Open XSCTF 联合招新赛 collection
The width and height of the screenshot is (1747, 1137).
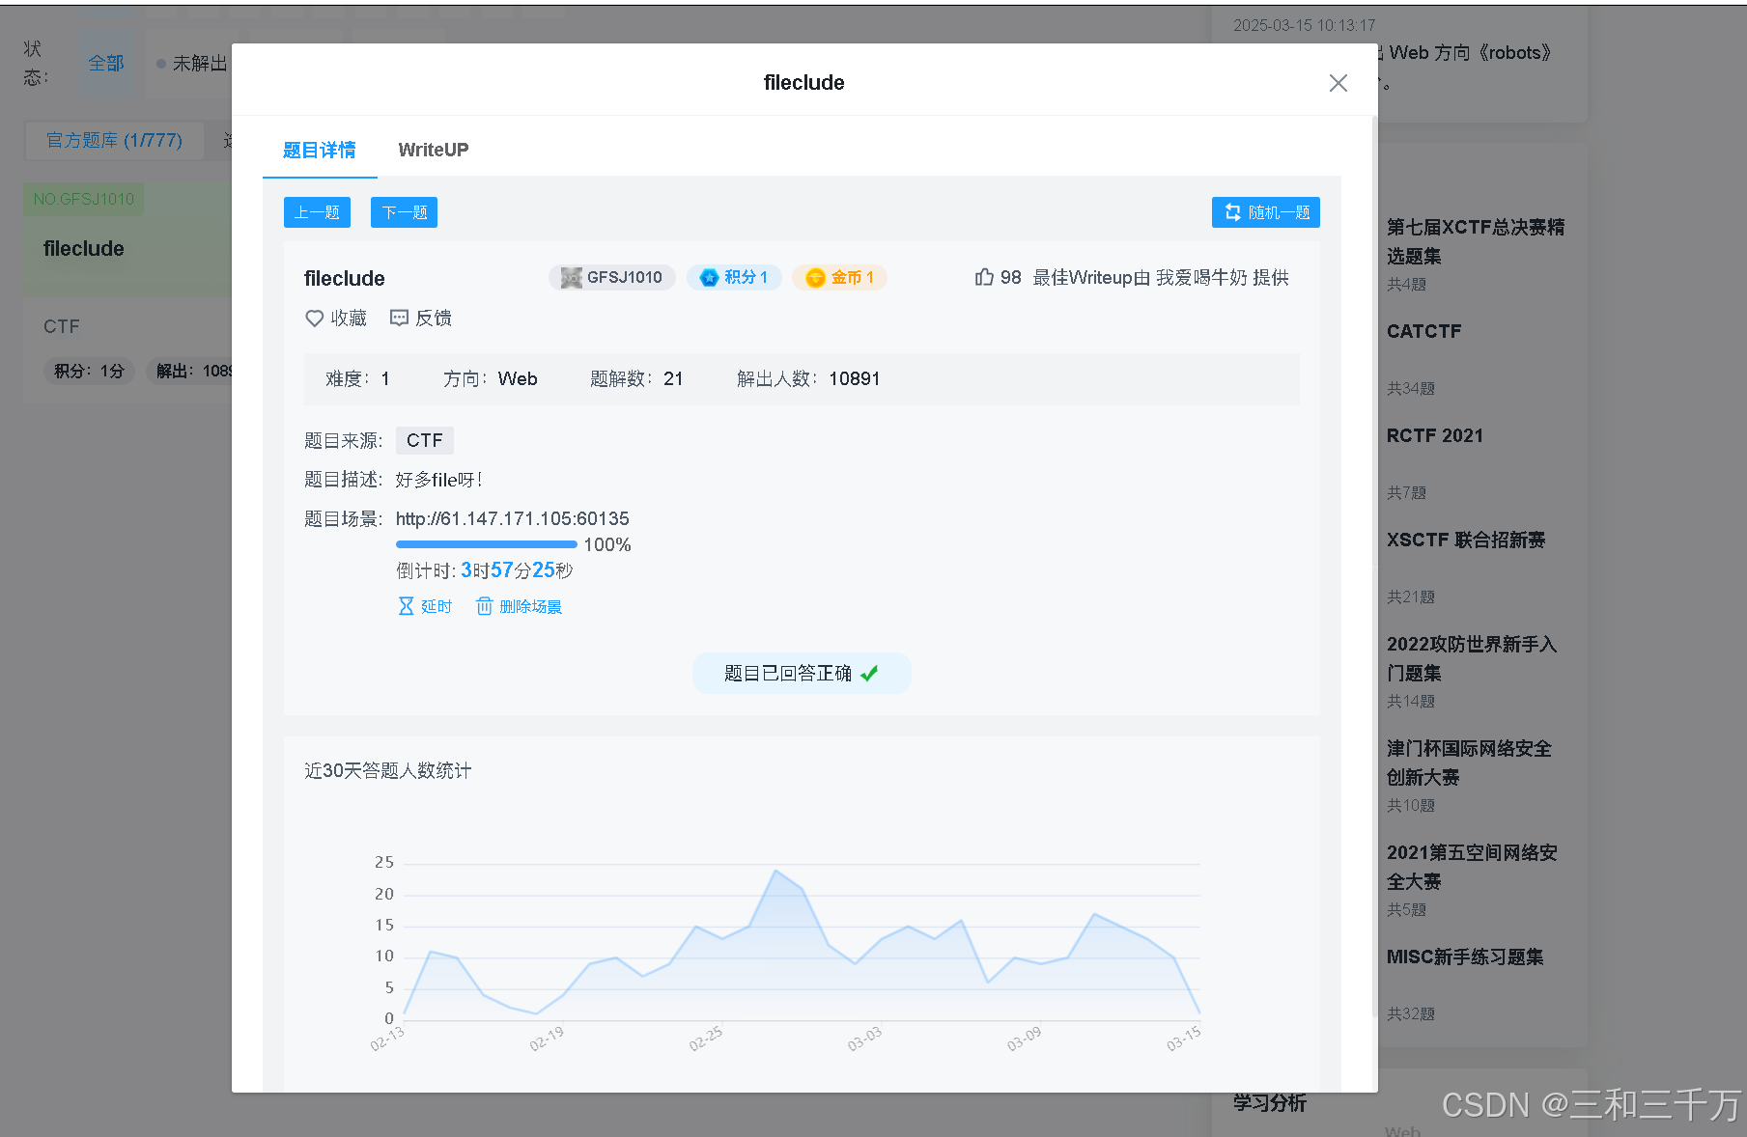[x=1465, y=540]
